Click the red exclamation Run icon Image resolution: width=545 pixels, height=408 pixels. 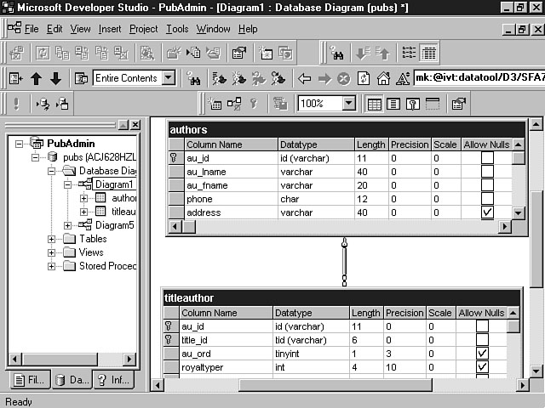click(16, 104)
